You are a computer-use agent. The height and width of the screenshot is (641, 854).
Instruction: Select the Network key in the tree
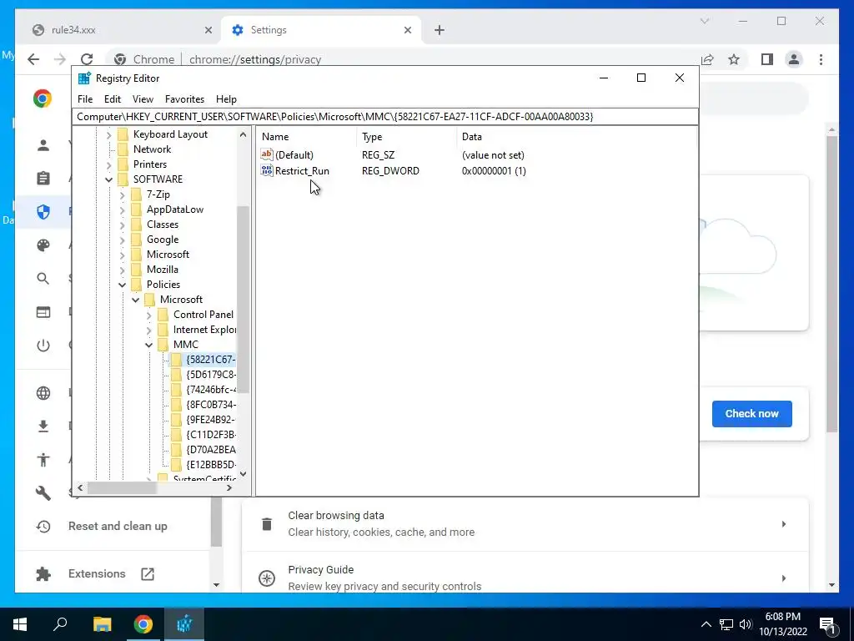152,149
